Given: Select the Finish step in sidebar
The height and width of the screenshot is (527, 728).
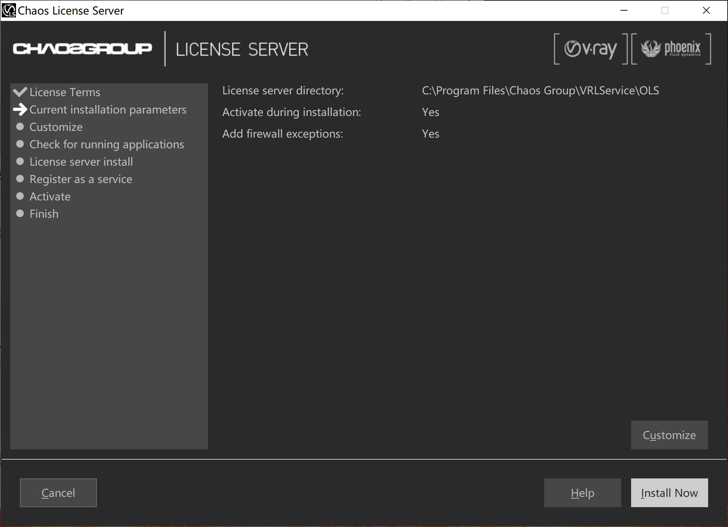Looking at the screenshot, I should [x=44, y=213].
